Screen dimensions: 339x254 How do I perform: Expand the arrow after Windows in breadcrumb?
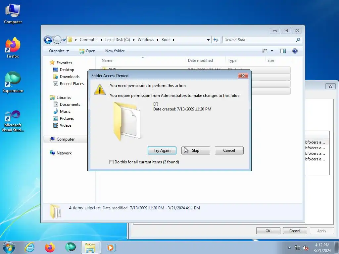click(x=158, y=40)
